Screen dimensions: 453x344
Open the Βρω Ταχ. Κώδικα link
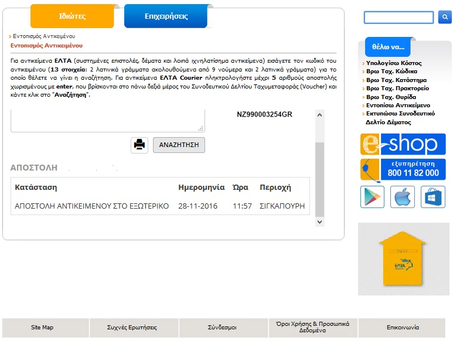[x=391, y=71]
